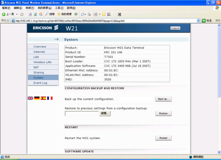Click the 瀏覽... browse button
The image size is (221, 160).
pyautogui.click(x=105, y=113)
